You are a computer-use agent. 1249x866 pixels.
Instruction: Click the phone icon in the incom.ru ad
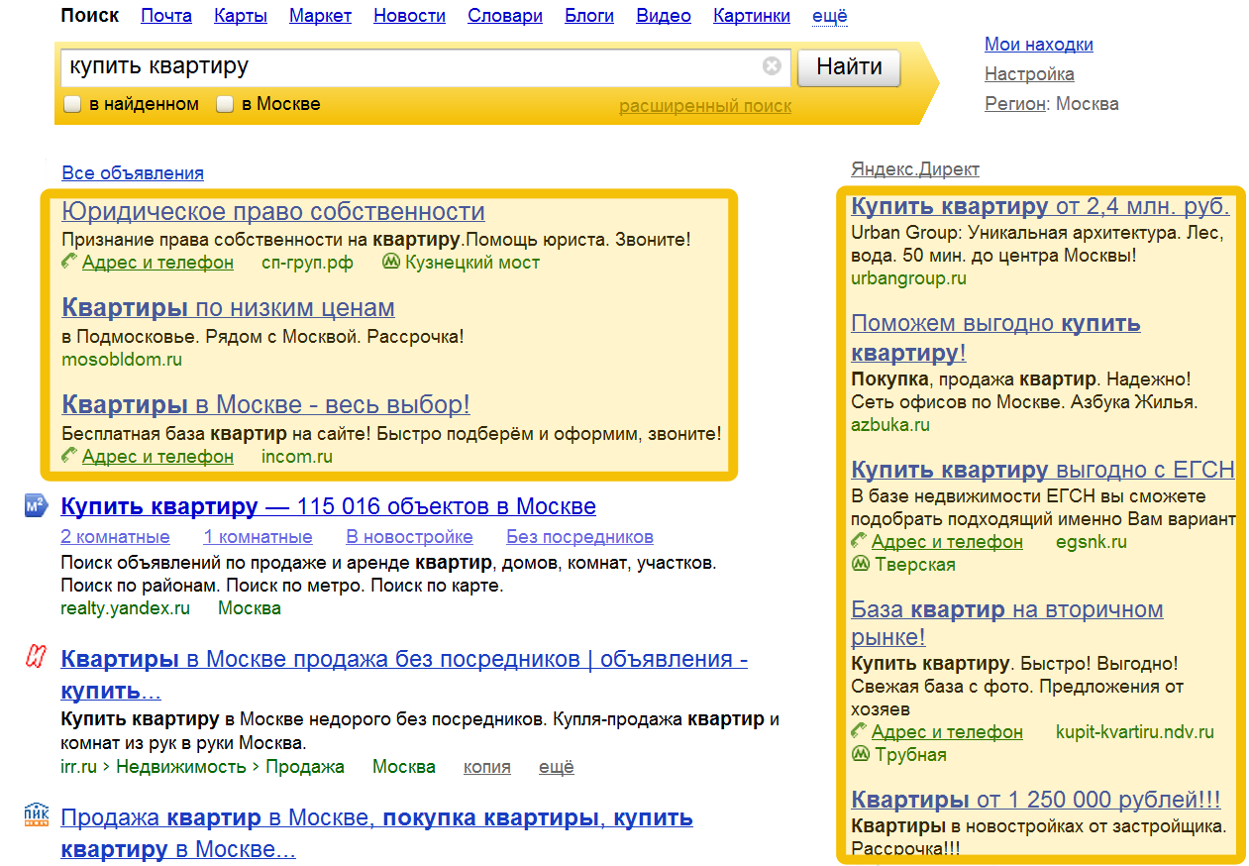pos(69,456)
